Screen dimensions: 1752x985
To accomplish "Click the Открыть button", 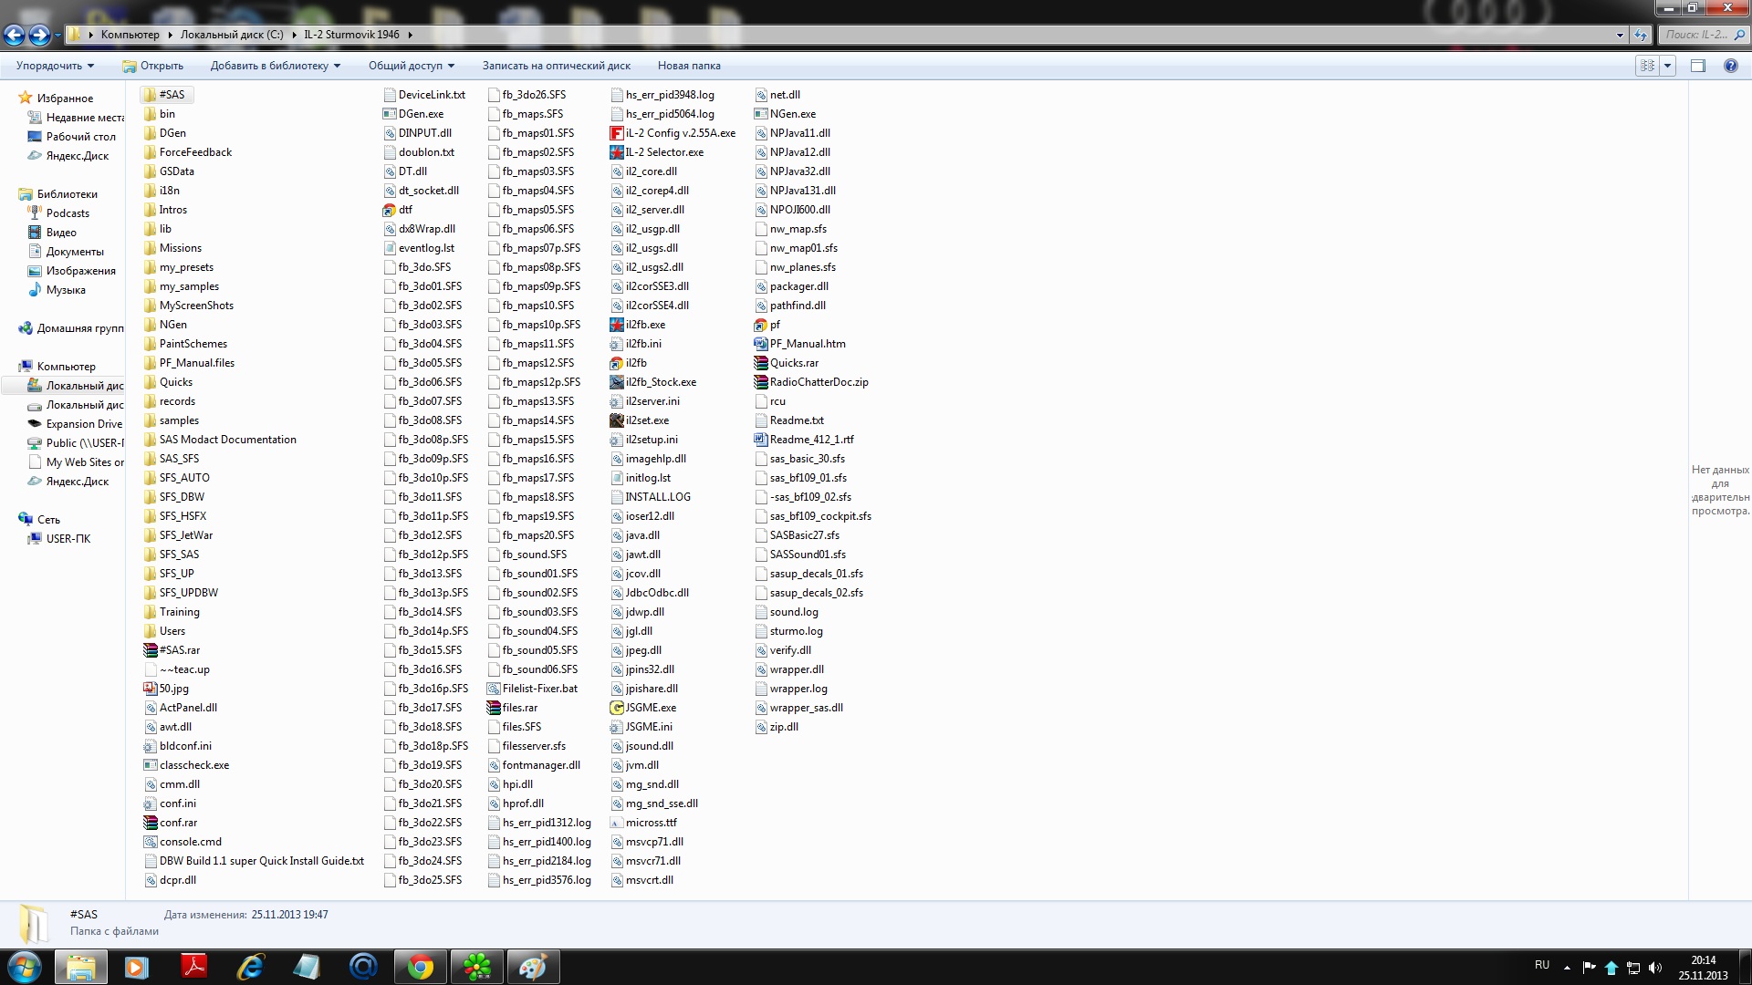I will click(x=152, y=66).
